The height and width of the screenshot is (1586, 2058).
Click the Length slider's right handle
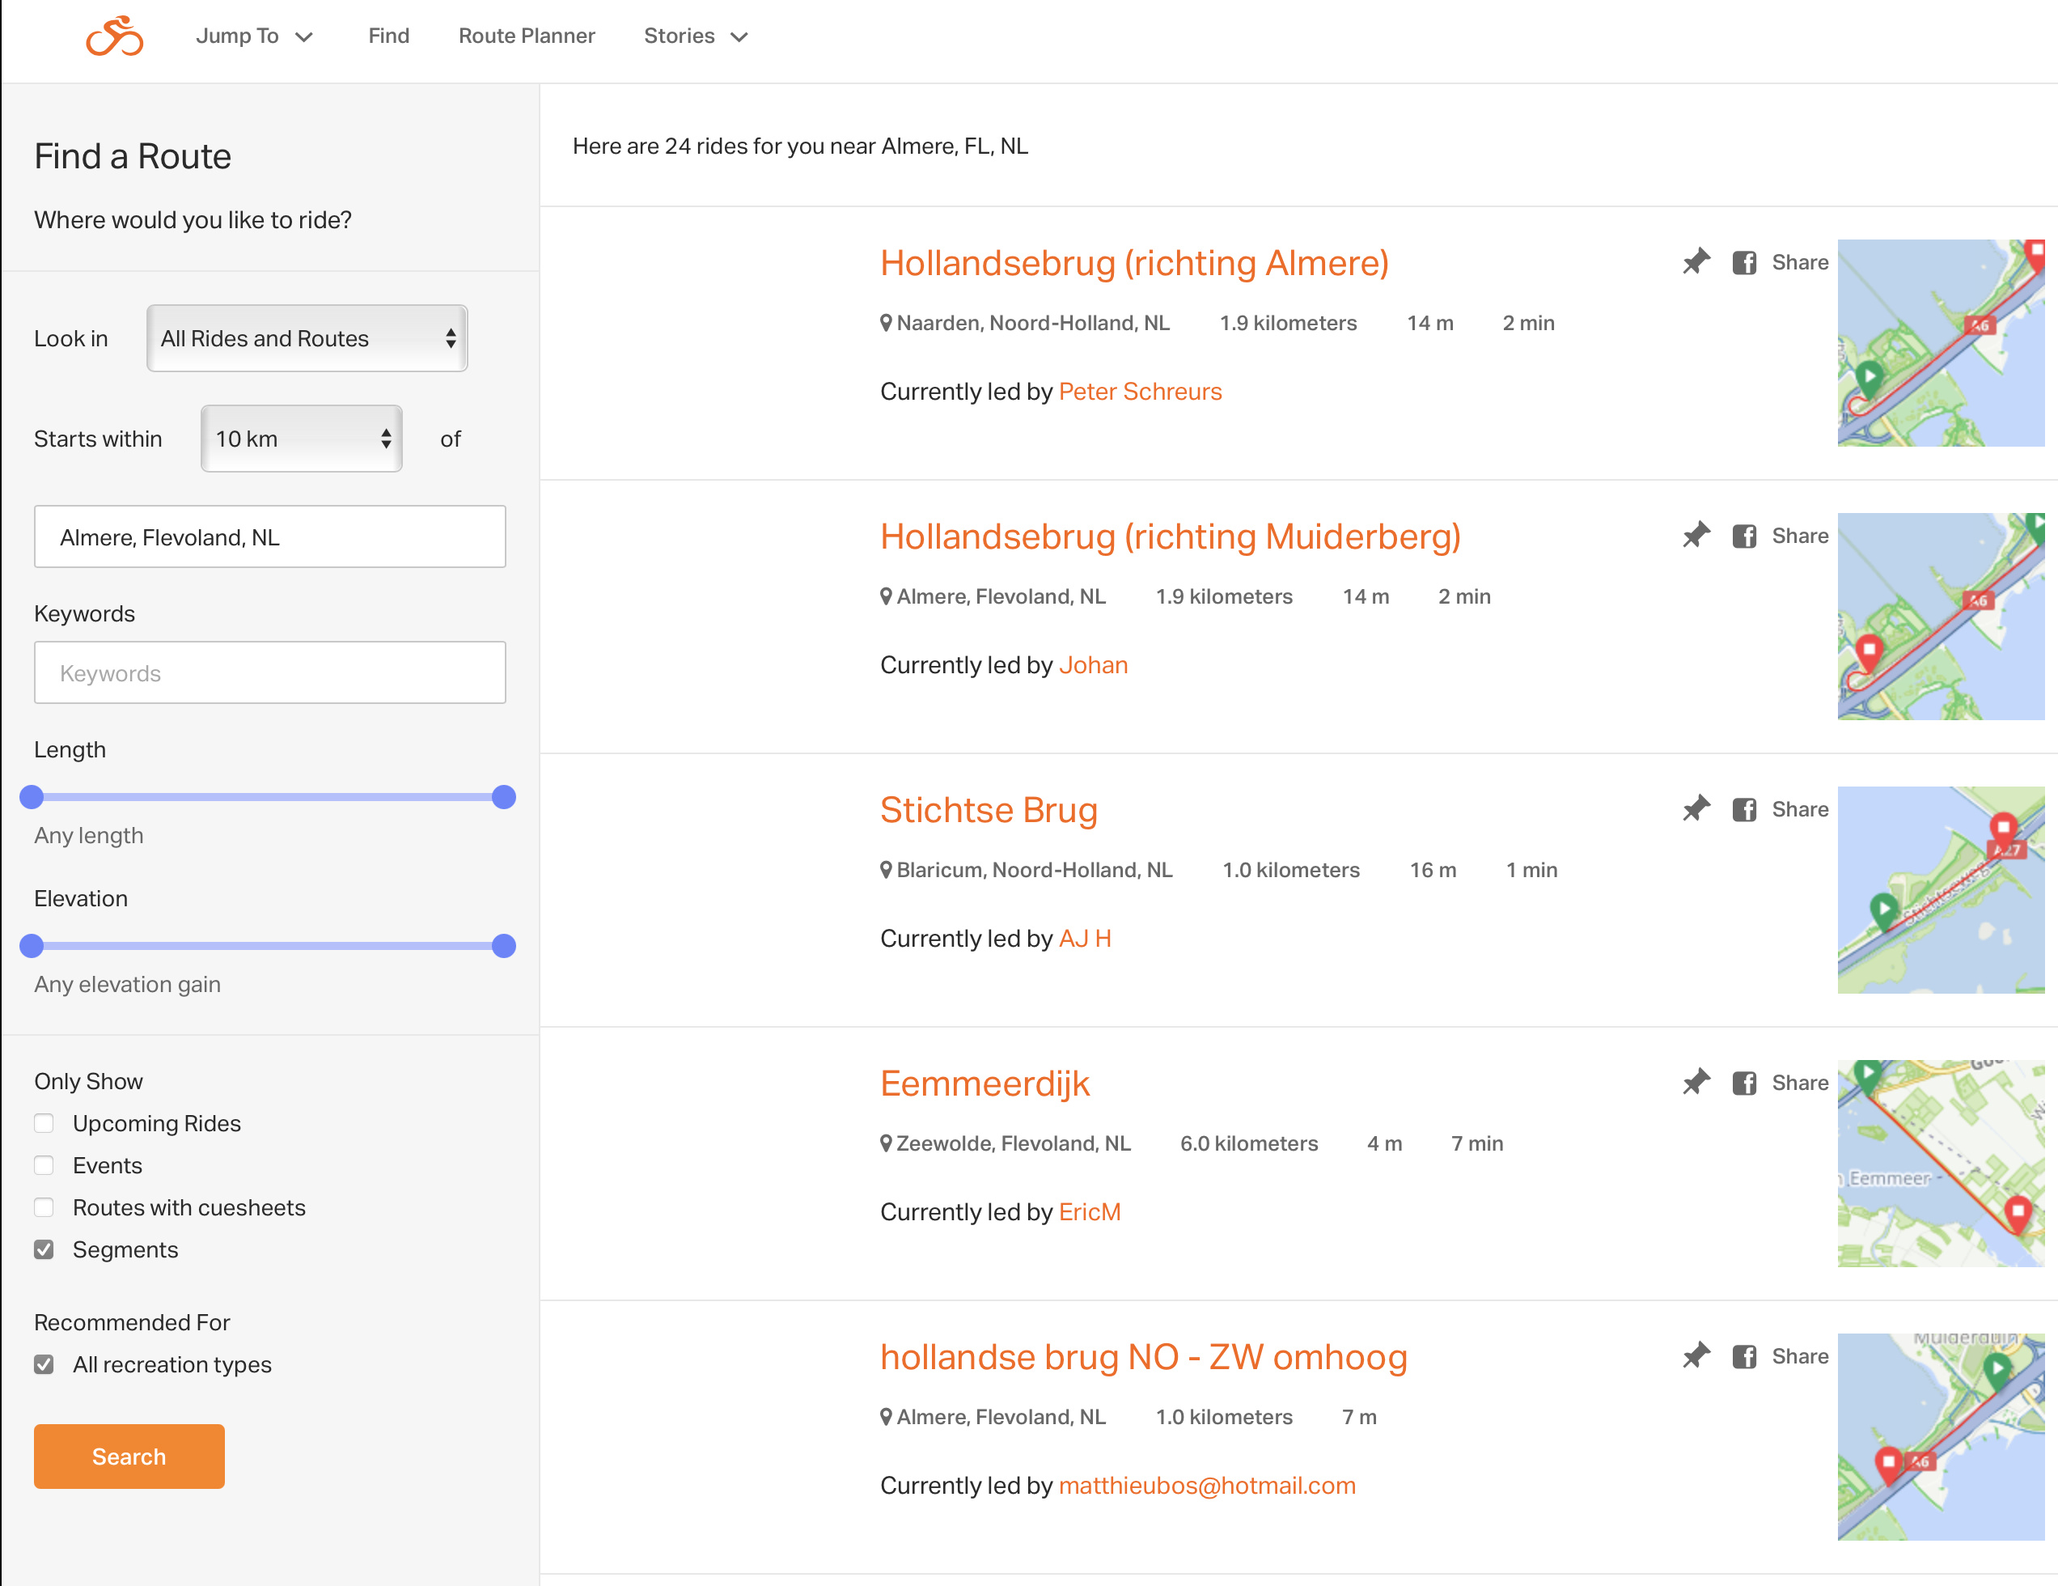pyautogui.click(x=504, y=797)
